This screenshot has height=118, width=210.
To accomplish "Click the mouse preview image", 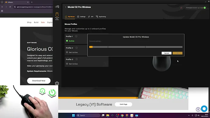I will click(x=162, y=64).
